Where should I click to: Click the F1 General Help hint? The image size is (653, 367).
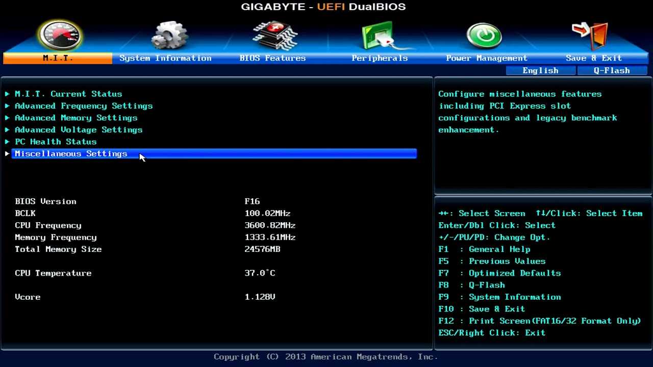coord(484,249)
